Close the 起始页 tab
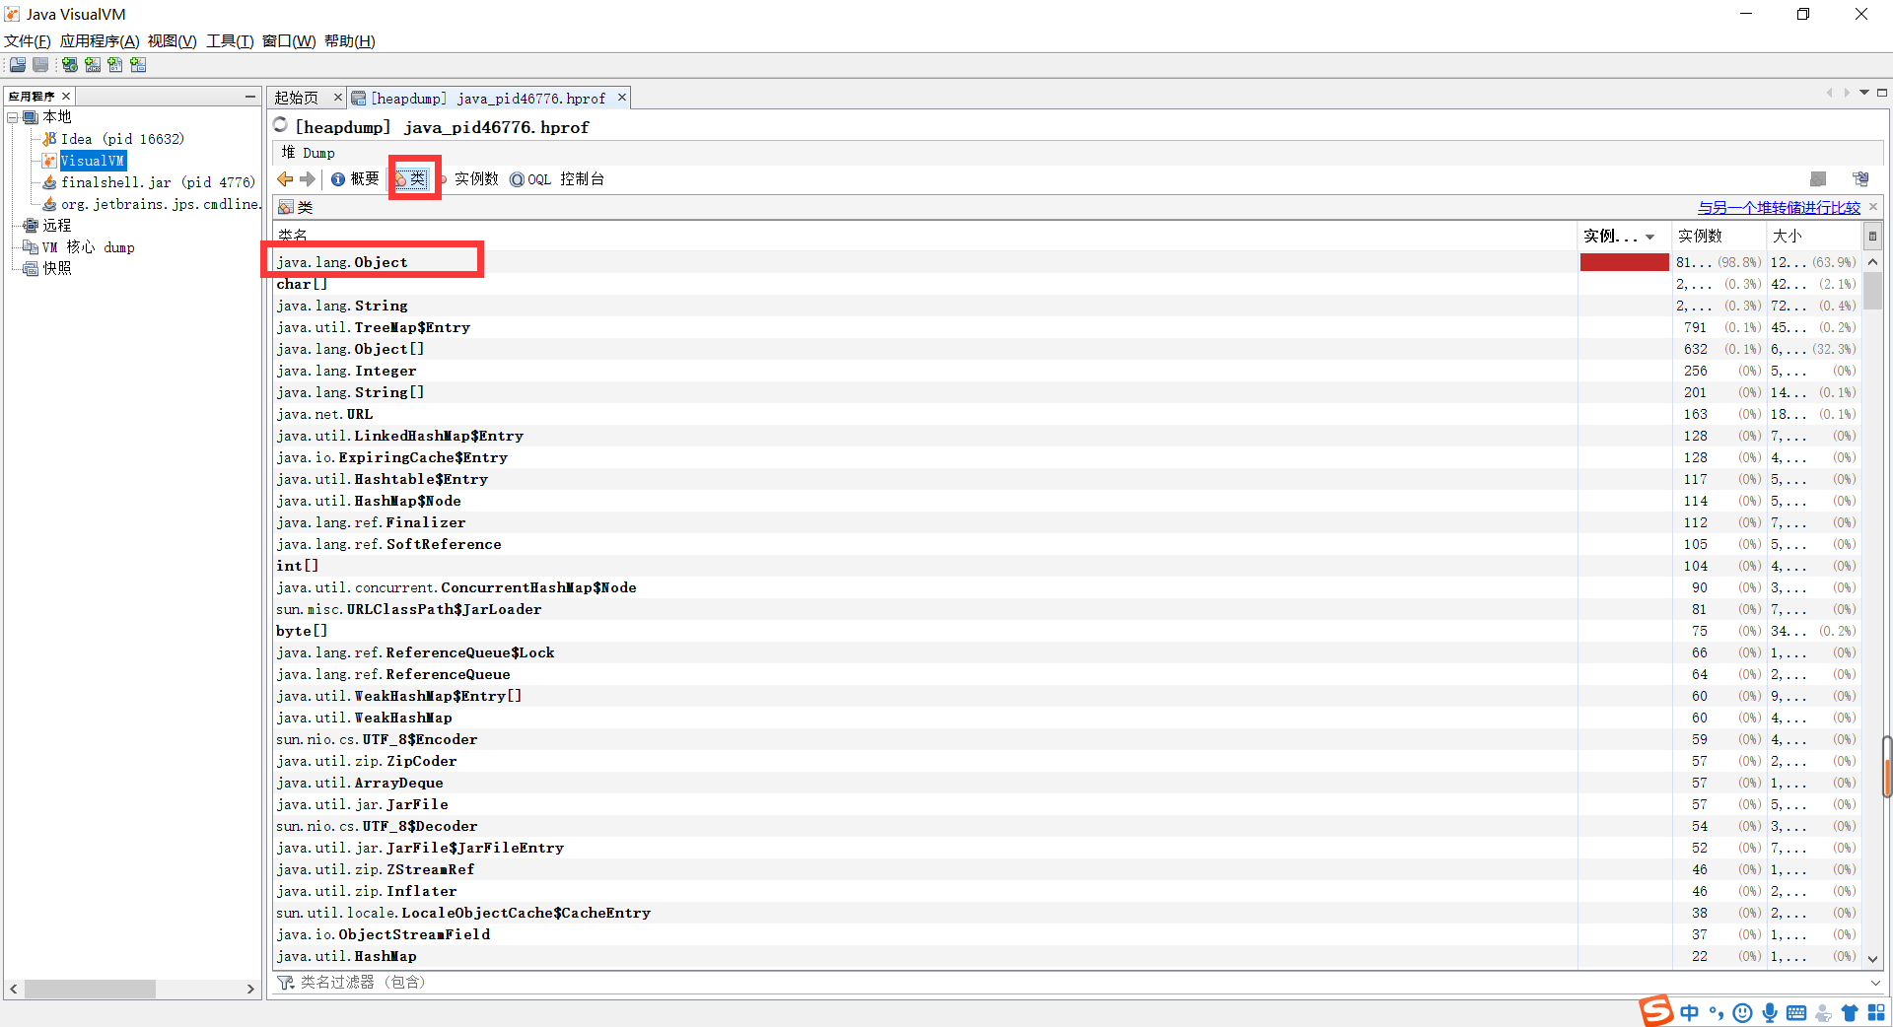The height and width of the screenshot is (1027, 1893). point(337,97)
